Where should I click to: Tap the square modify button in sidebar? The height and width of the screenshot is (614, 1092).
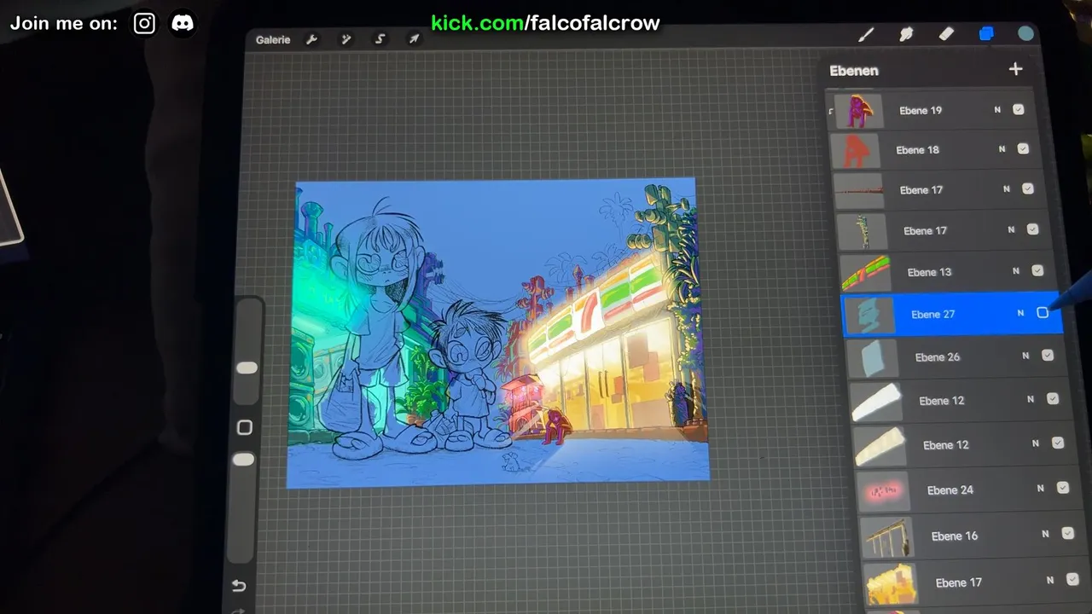pos(245,427)
